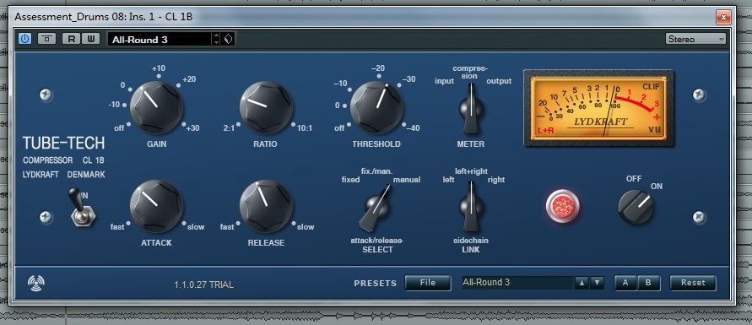Turn the OFF/ON power knob
The width and height of the screenshot is (752, 325).
coord(636,207)
